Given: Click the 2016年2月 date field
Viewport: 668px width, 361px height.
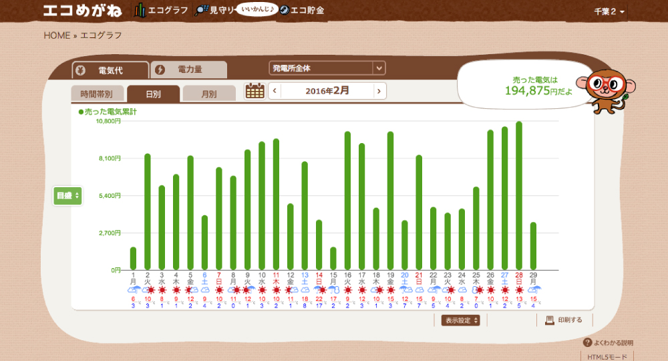Looking at the screenshot, I should click(x=327, y=91).
